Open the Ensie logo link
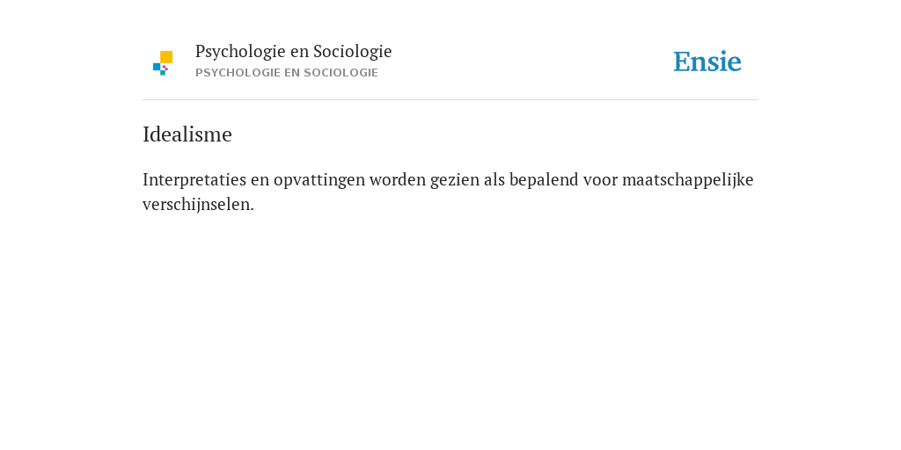Viewport: 901px width, 450px height. (x=707, y=62)
